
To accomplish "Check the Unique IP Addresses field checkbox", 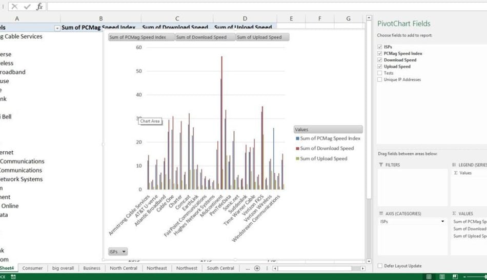I will tap(379, 80).
